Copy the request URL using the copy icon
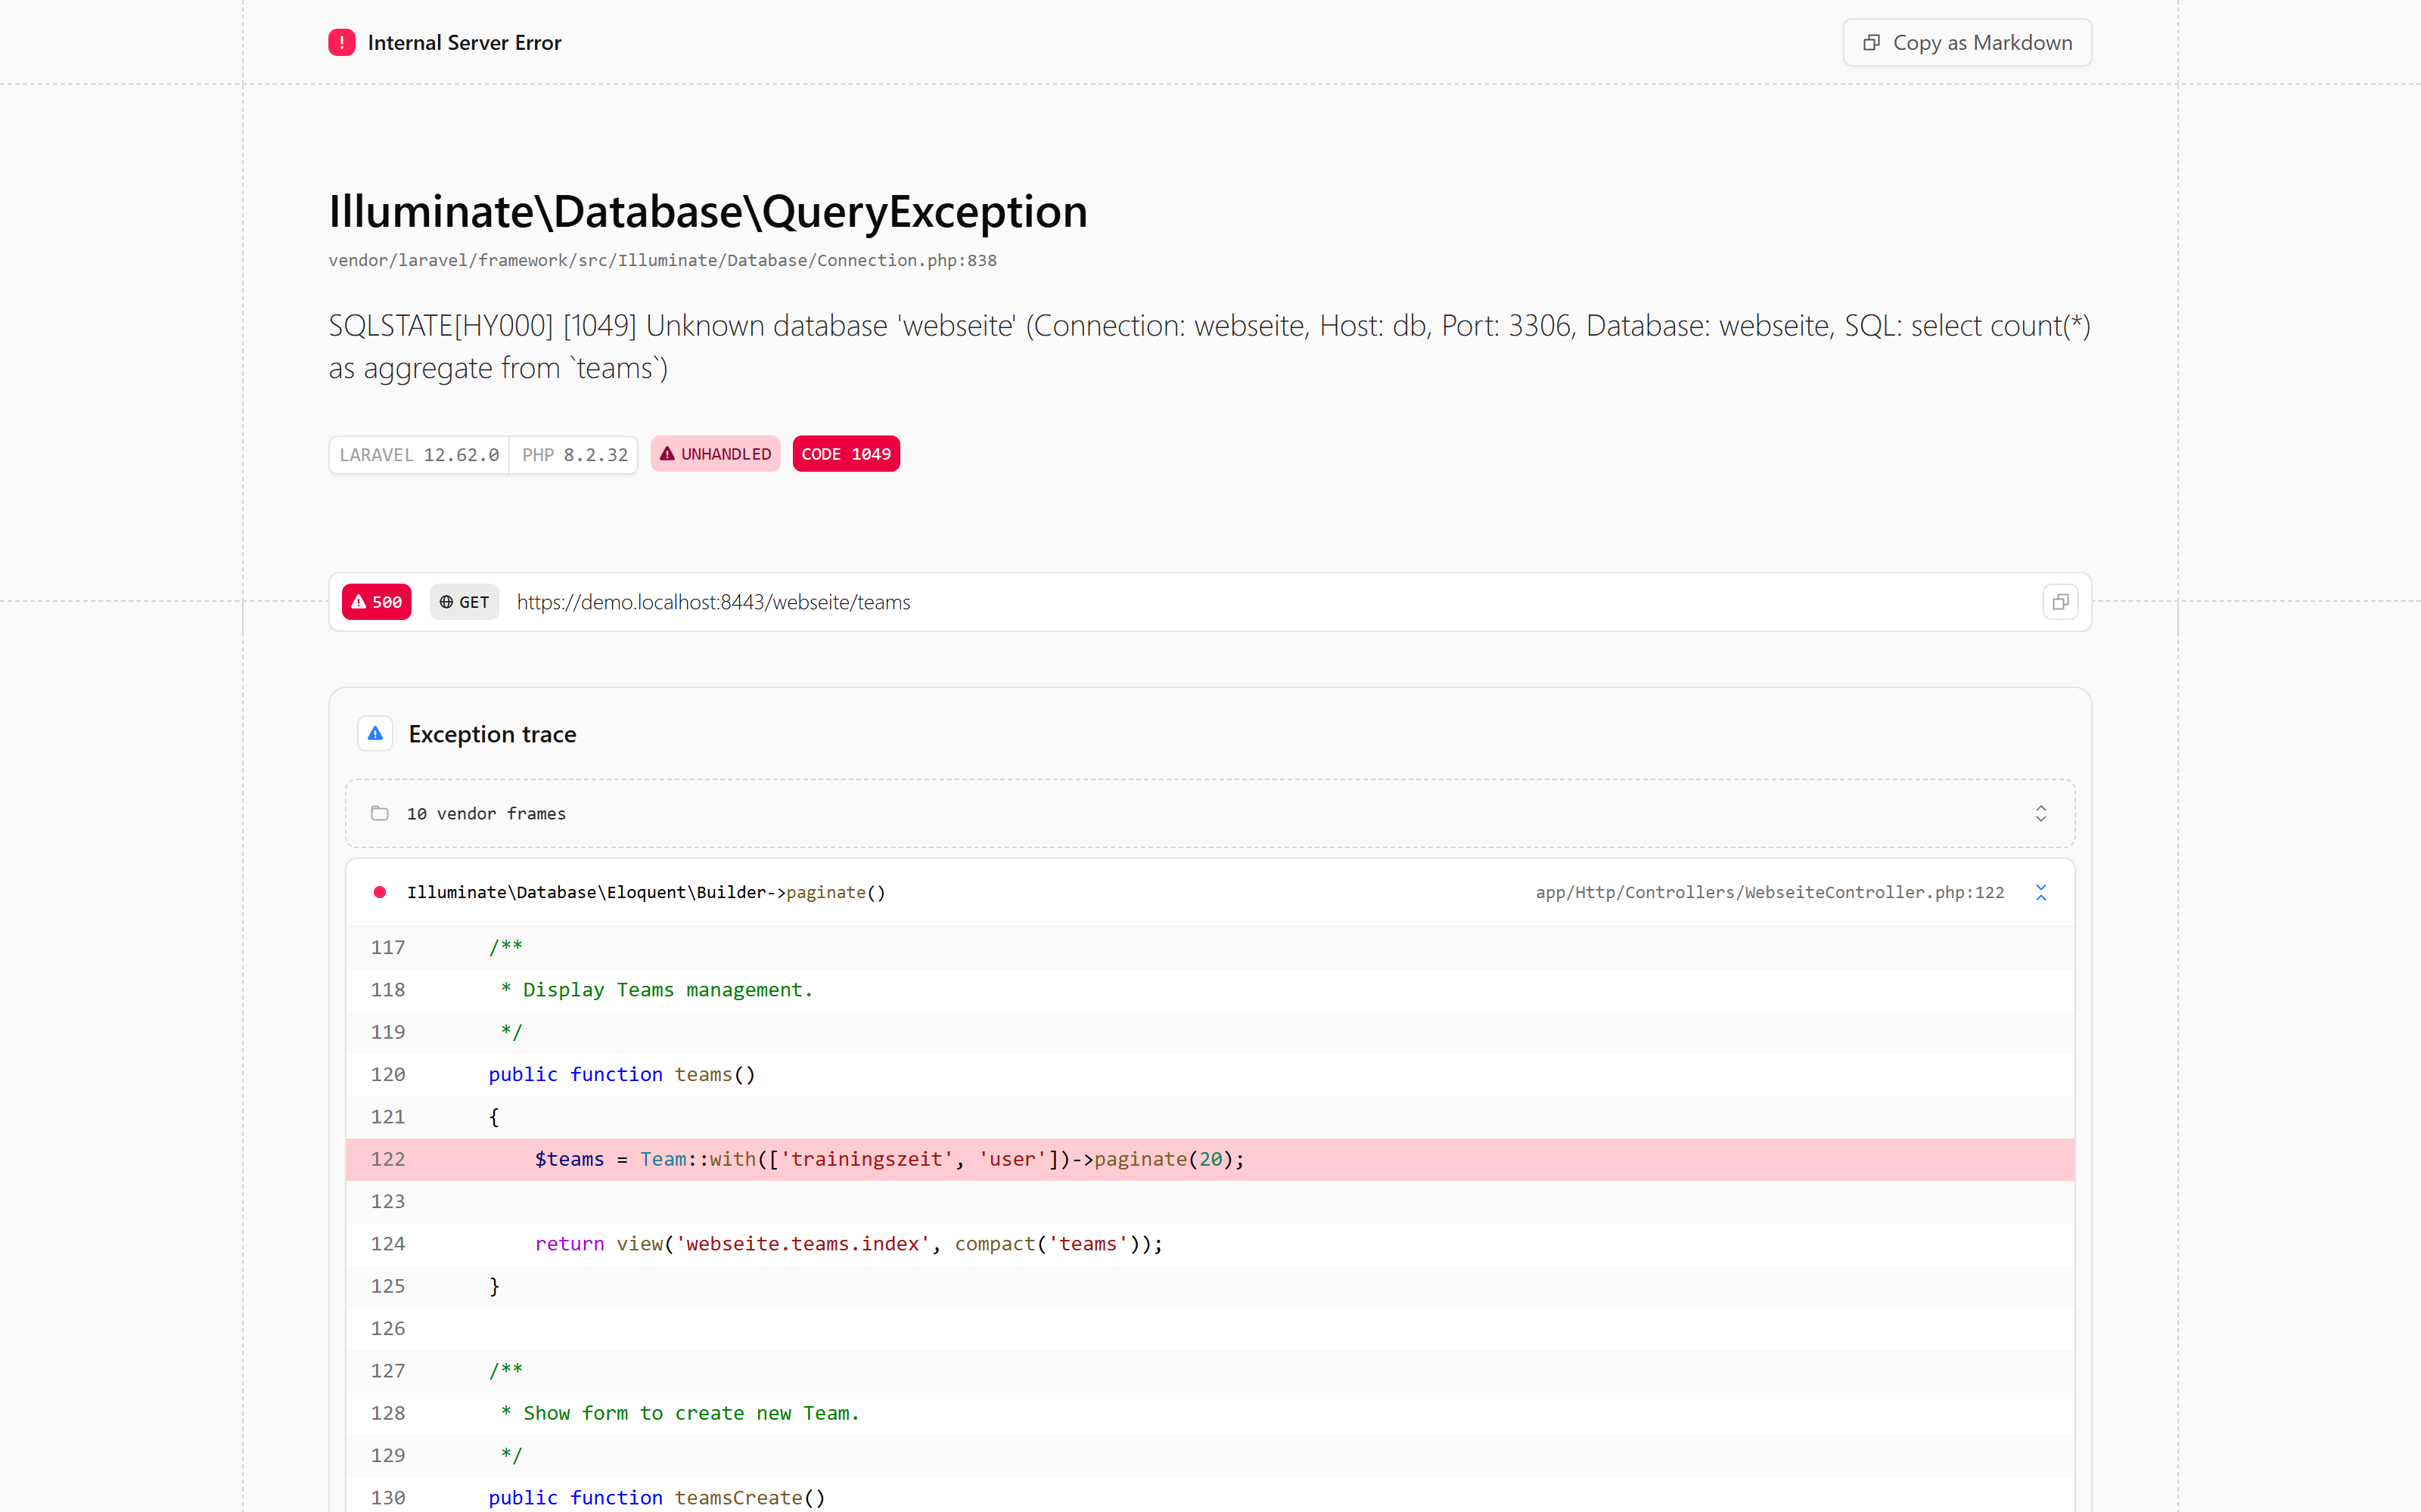This screenshot has height=1512, width=2421. pyautogui.click(x=2060, y=602)
